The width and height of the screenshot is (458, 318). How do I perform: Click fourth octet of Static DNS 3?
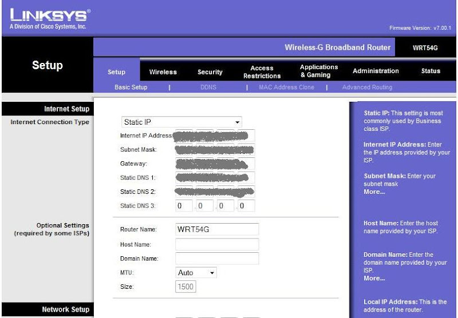(x=246, y=206)
